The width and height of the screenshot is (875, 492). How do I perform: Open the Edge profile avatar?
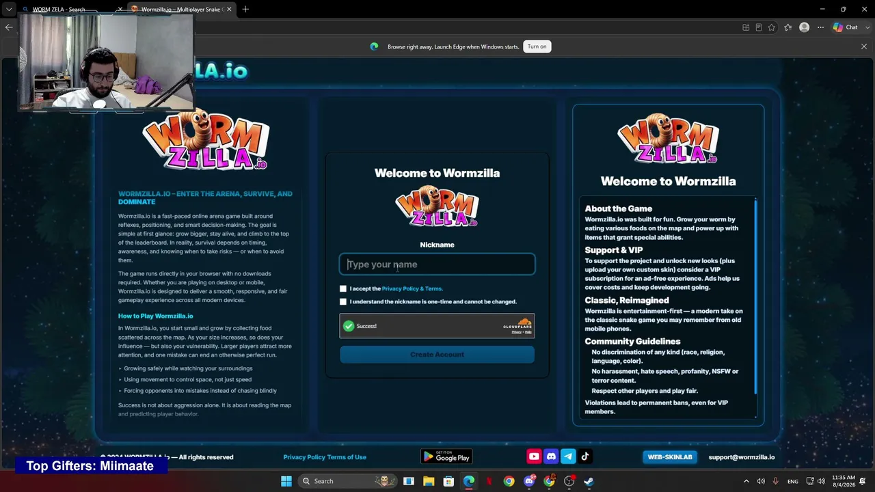804,27
